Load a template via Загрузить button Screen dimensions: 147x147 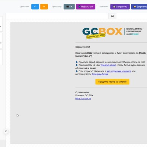(x=139, y=7)
